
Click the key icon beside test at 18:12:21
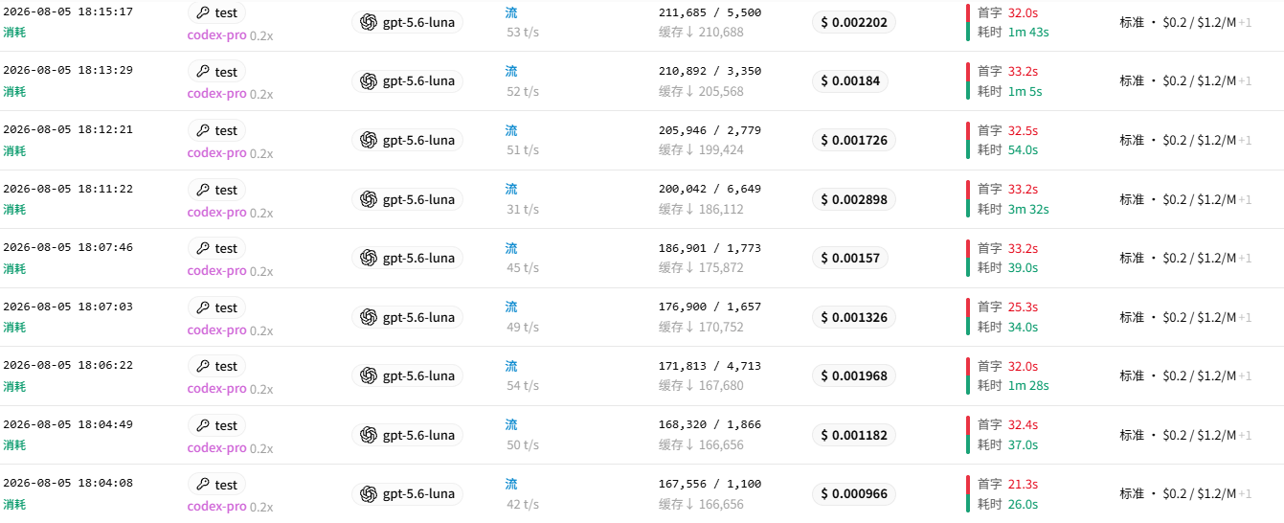coord(202,131)
